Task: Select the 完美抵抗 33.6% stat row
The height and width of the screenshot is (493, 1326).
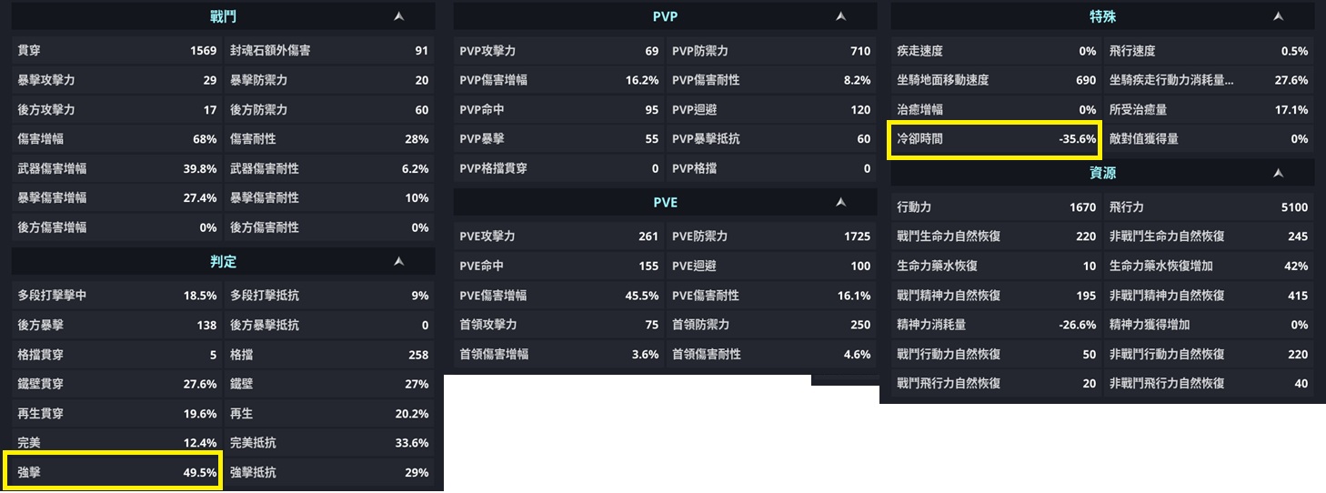Action: pyautogui.click(x=328, y=443)
